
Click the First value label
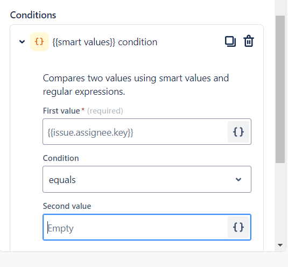[x=61, y=111]
